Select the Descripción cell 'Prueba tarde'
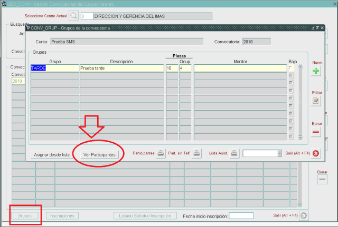Screen dimensions: 338x227 [x=121, y=68]
